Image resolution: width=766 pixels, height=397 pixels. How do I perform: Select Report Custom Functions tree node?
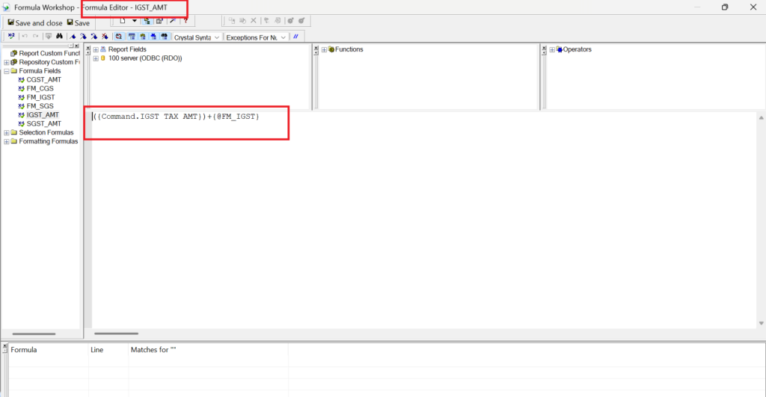(49, 53)
